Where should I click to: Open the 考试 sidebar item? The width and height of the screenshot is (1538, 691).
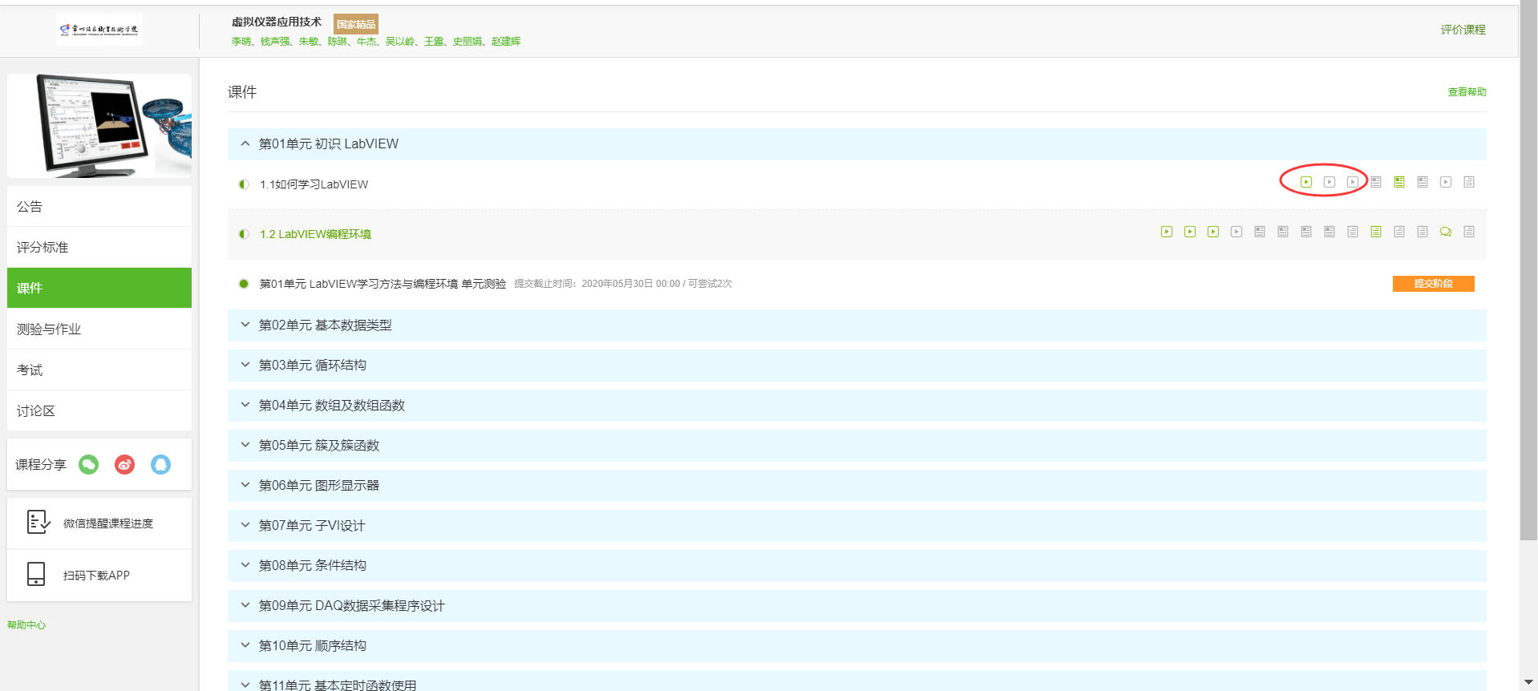(x=99, y=370)
